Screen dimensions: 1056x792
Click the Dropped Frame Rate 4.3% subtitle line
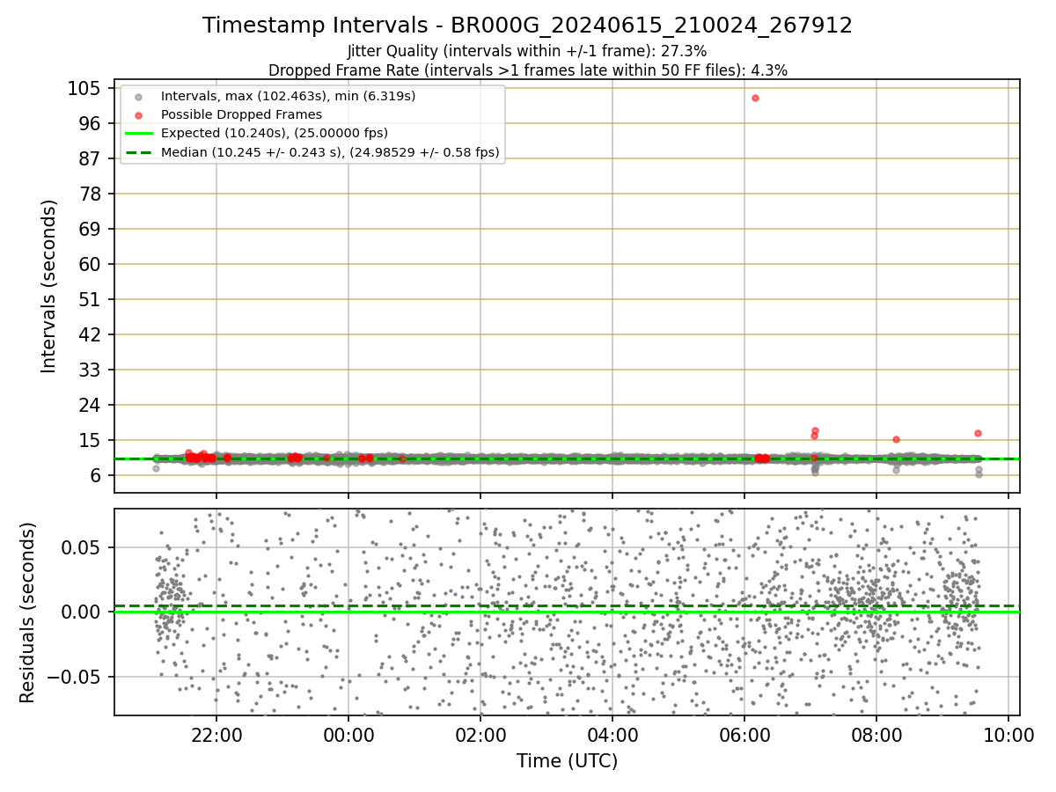[x=527, y=70]
